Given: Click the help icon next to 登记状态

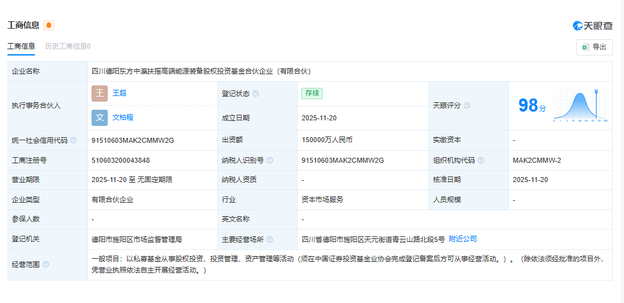Looking at the screenshot, I should (x=255, y=94).
